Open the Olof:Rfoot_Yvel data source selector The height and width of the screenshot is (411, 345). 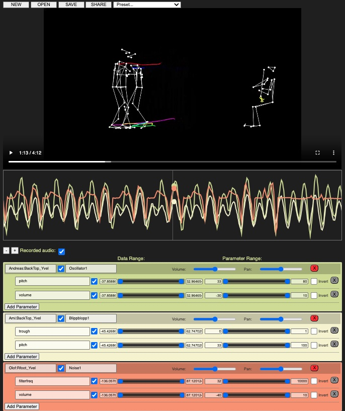(x=30, y=368)
